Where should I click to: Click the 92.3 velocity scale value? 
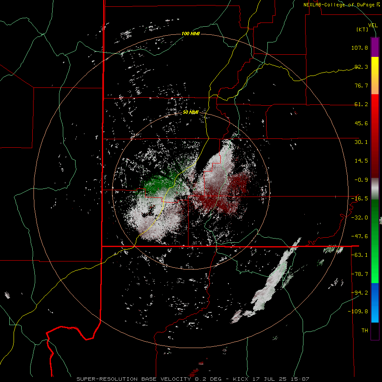tap(361, 67)
